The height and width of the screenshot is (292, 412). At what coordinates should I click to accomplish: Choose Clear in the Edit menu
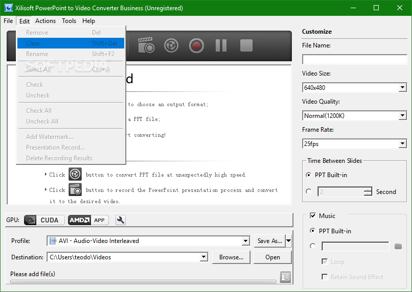click(71, 43)
